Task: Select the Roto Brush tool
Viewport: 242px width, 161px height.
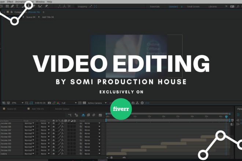Action: (x=40, y=6)
